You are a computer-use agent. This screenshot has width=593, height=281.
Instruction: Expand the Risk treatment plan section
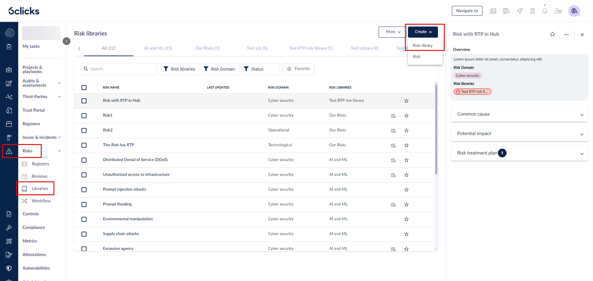519,153
